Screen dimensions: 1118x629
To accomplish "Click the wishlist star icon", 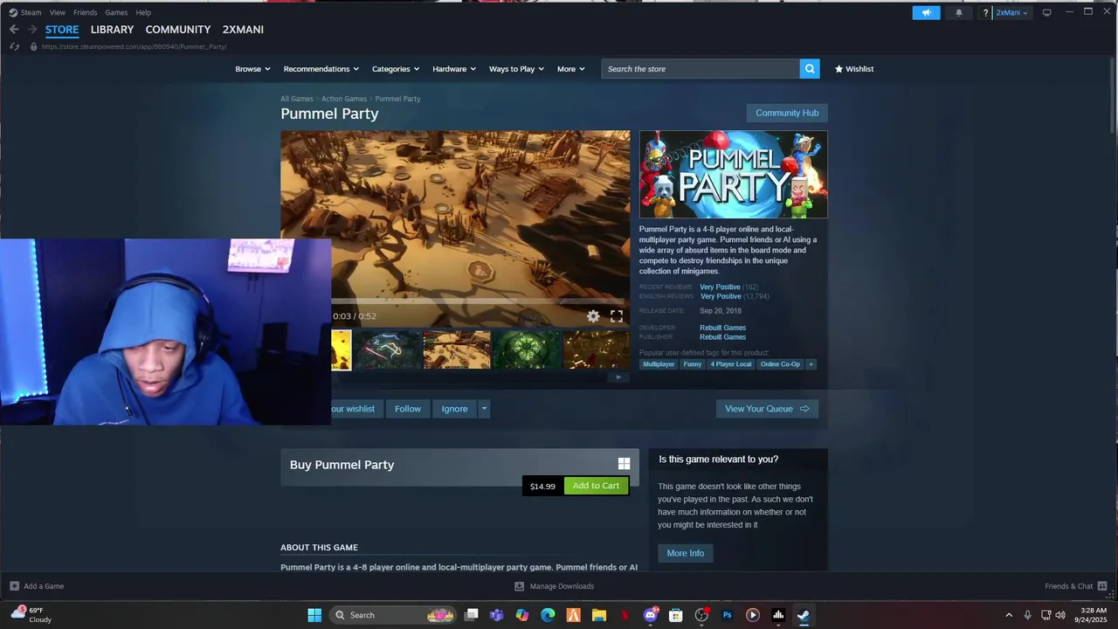I will click(839, 69).
